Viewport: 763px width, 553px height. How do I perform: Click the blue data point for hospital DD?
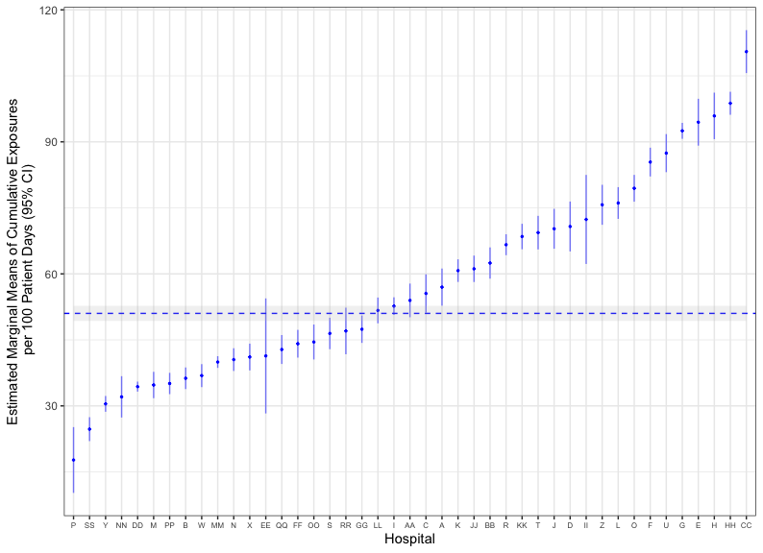point(137,387)
